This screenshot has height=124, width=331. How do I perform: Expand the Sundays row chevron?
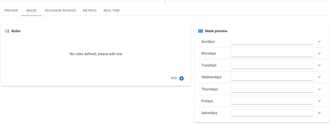[319, 42]
